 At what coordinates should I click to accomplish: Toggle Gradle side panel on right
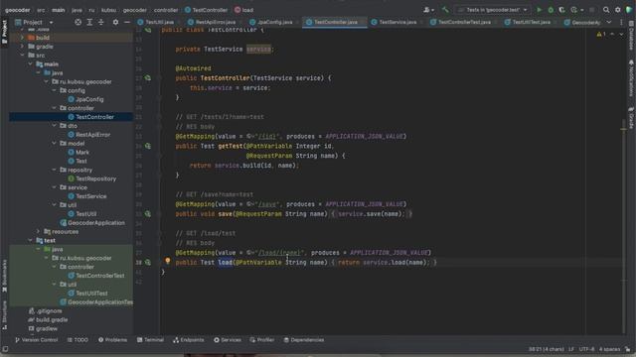tap(632, 118)
